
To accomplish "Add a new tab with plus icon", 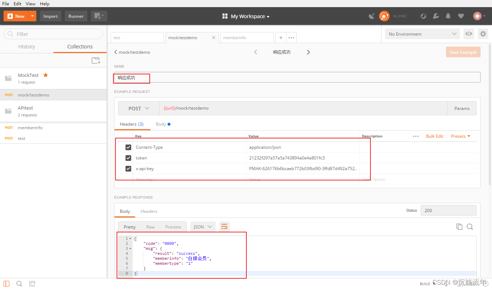I will tap(281, 37).
